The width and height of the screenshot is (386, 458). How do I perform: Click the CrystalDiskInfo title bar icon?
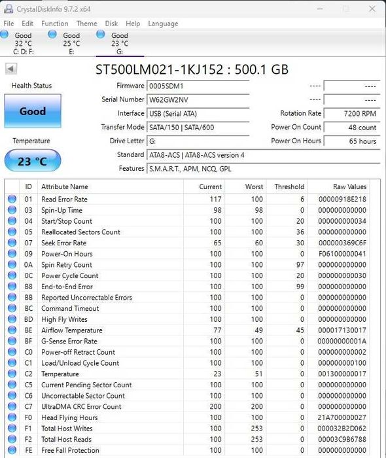click(x=9, y=9)
